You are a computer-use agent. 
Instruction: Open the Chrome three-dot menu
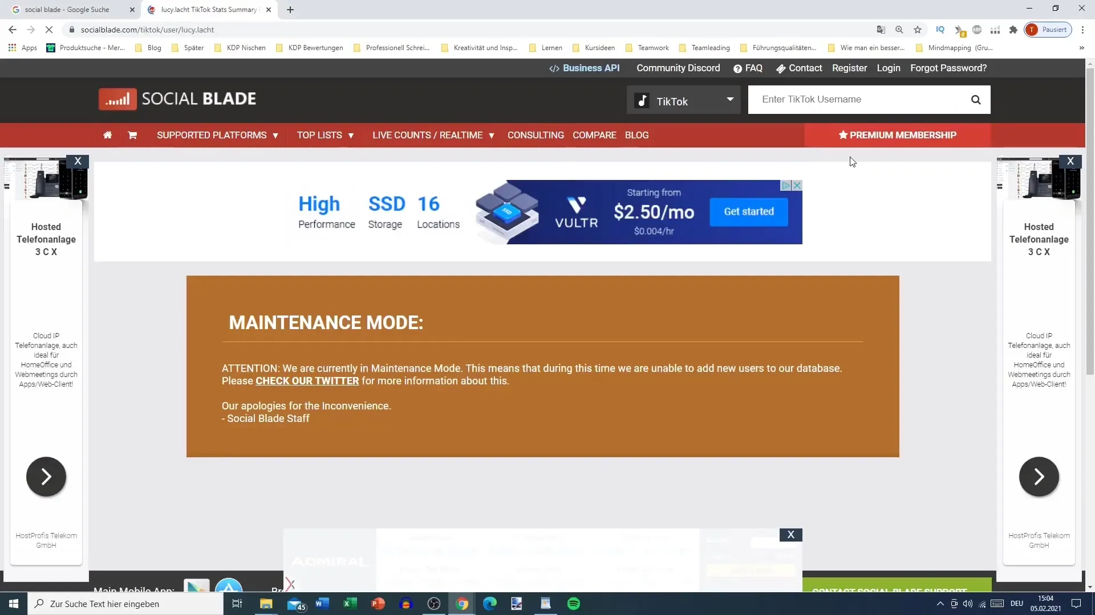[1082, 30]
